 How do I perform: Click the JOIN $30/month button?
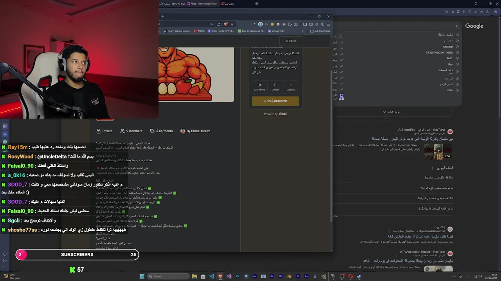275,101
